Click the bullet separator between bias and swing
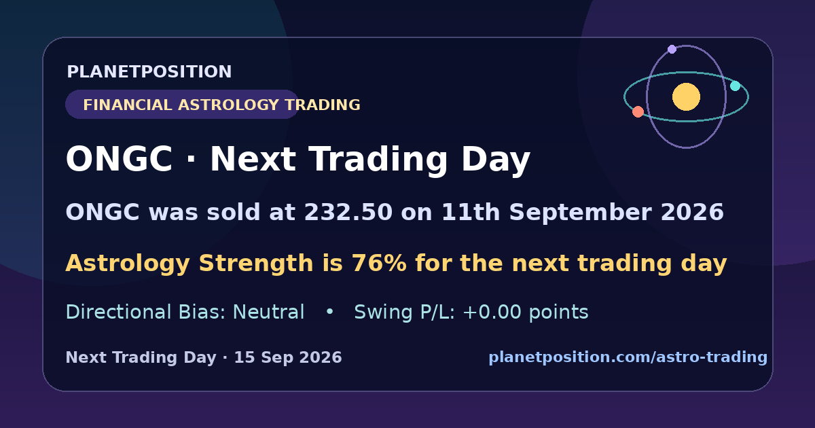815x428 pixels. click(329, 313)
